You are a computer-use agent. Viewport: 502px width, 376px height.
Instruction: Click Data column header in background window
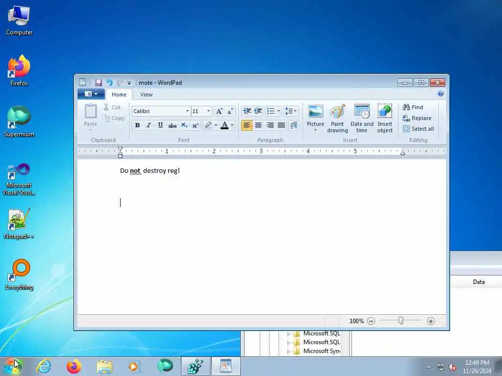(x=478, y=282)
